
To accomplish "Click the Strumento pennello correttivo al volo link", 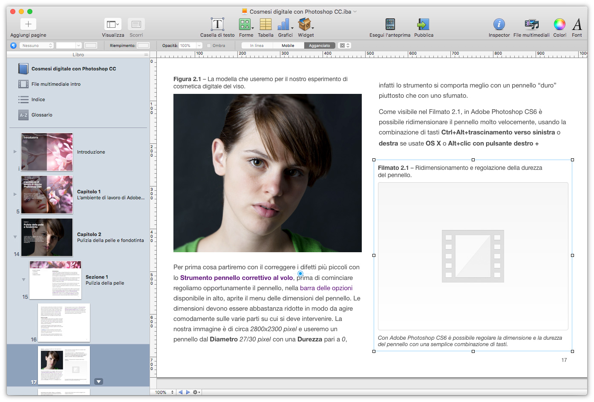I will pyautogui.click(x=236, y=278).
